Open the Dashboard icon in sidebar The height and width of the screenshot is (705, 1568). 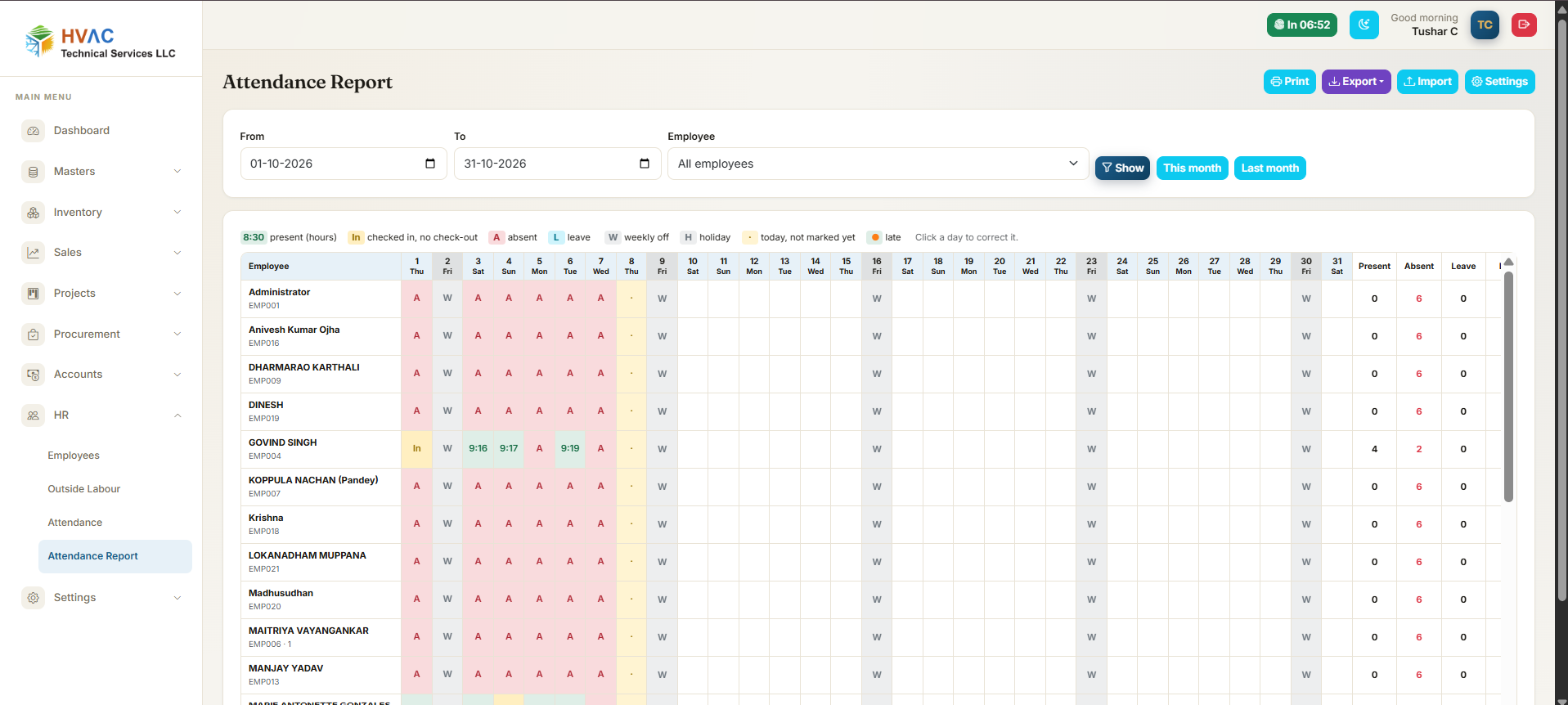[33, 131]
